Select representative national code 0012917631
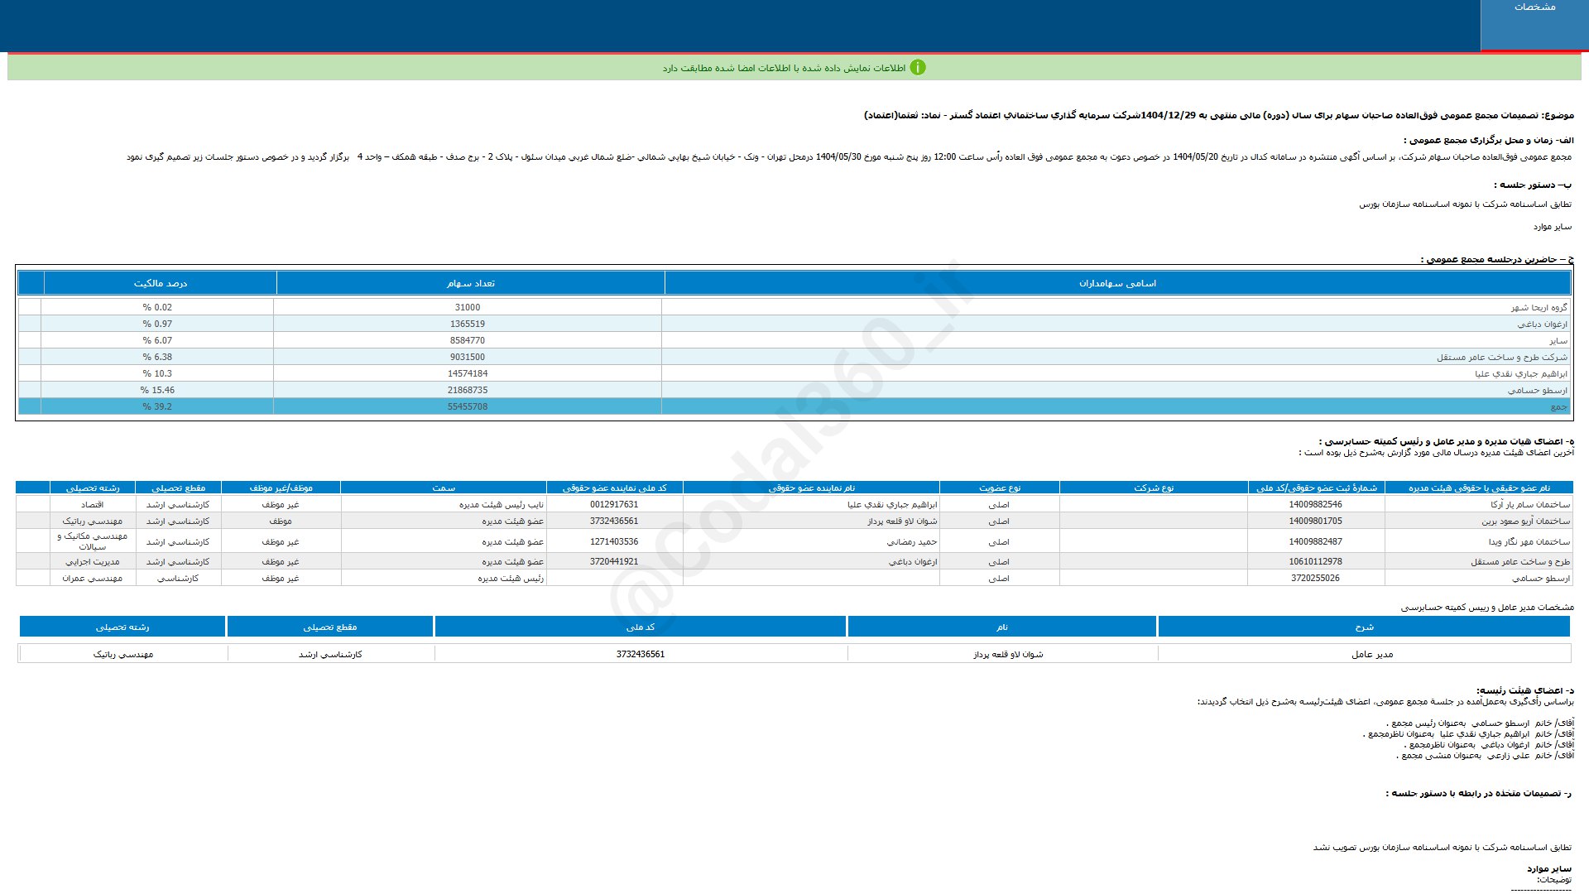 click(x=614, y=504)
